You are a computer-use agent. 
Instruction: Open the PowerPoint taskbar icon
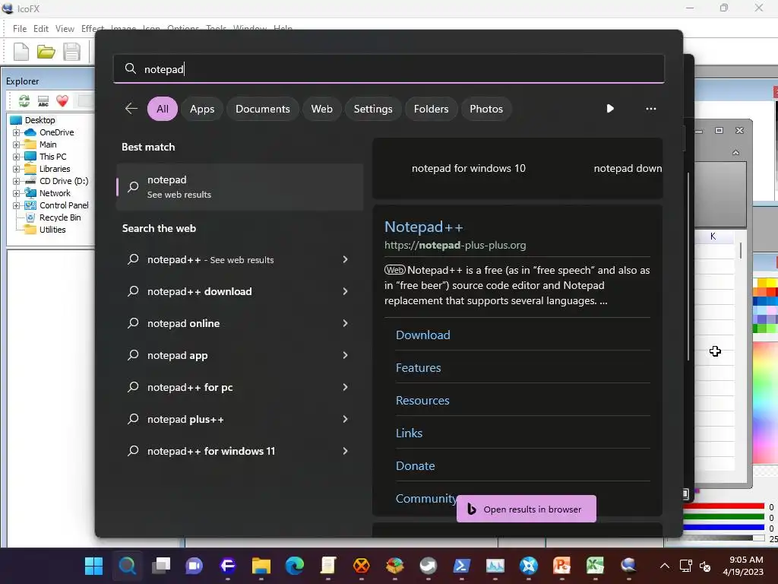coord(561,566)
